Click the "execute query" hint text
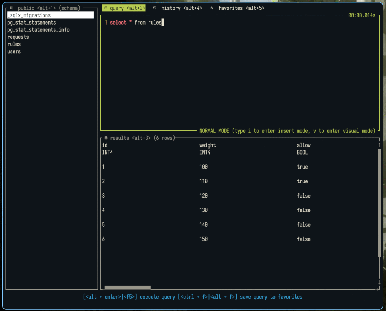Screen dimensions: 386x311 pyautogui.click(x=157, y=297)
